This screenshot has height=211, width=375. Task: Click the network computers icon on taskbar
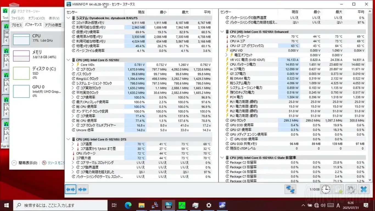155,205
